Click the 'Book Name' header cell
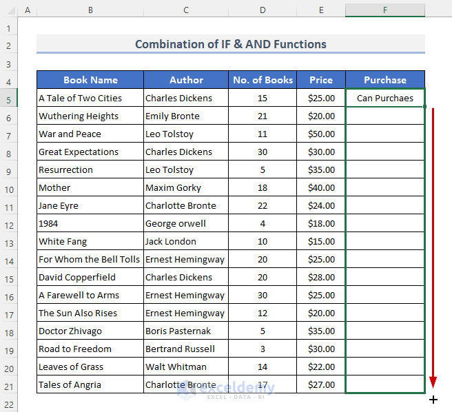This screenshot has height=412, width=452. click(x=90, y=80)
